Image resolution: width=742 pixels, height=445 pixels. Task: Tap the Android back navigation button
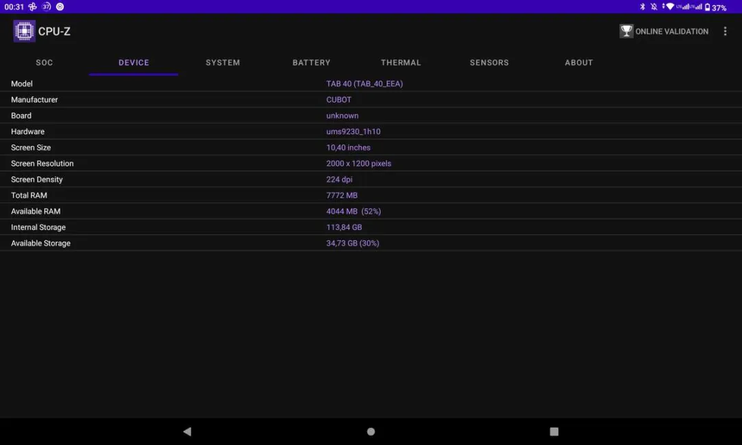coord(188,431)
